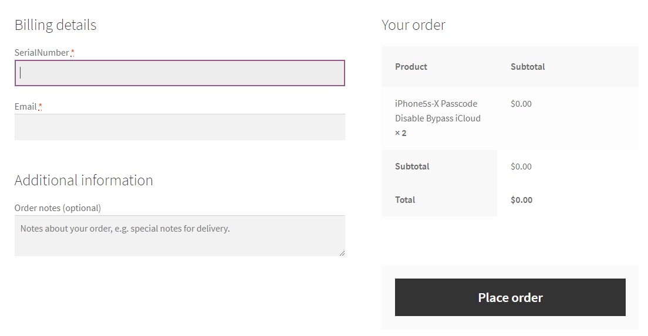Select the iPhone5s-X Passcode Disable Bypass iCloud product name

click(438, 111)
